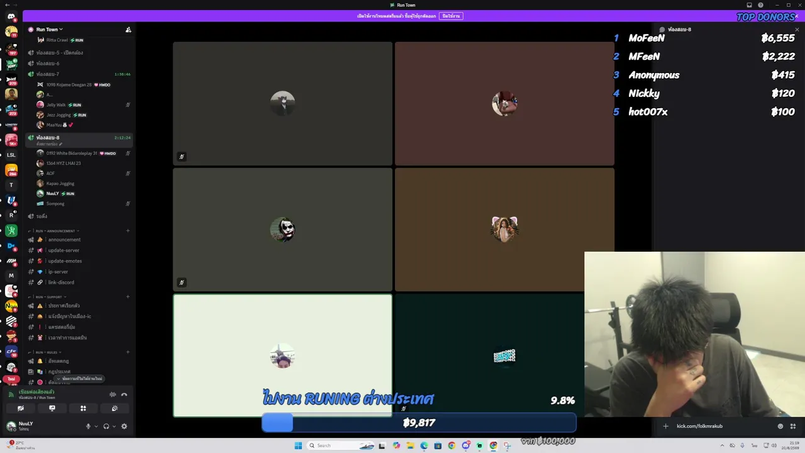Viewport: 805px width, 453px height.
Task: Select user 1364 HYZ LHAI 23
Action: coord(83,164)
